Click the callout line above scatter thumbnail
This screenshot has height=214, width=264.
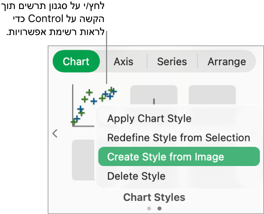point(107,56)
